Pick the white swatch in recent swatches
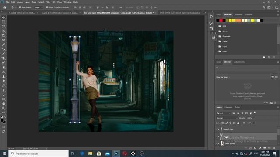The width and height of the screenshot is (280, 157). (259, 20)
